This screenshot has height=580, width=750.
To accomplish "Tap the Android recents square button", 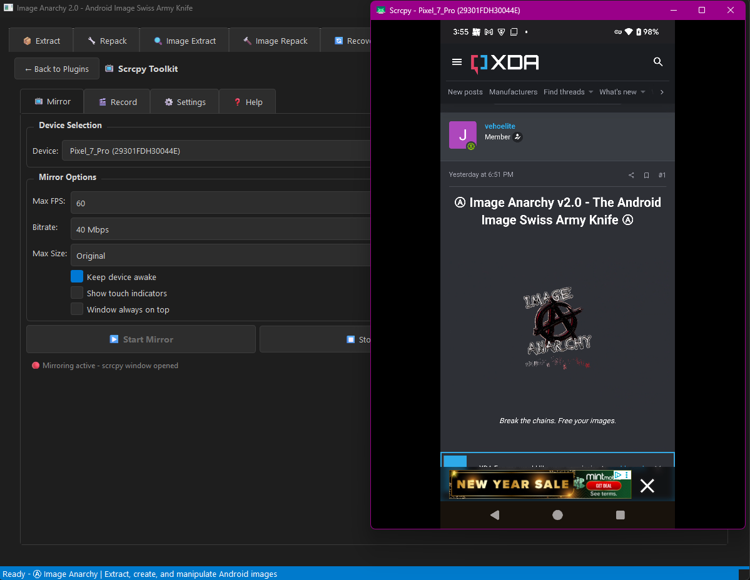I will (620, 515).
